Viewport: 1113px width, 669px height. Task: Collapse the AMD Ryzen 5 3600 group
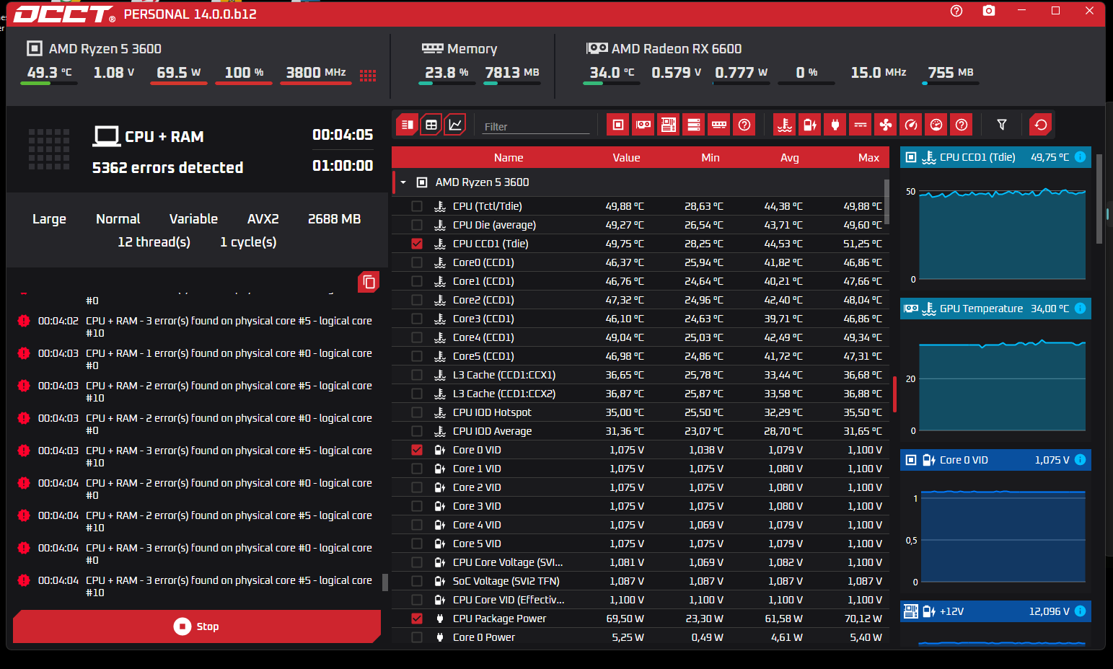403,182
